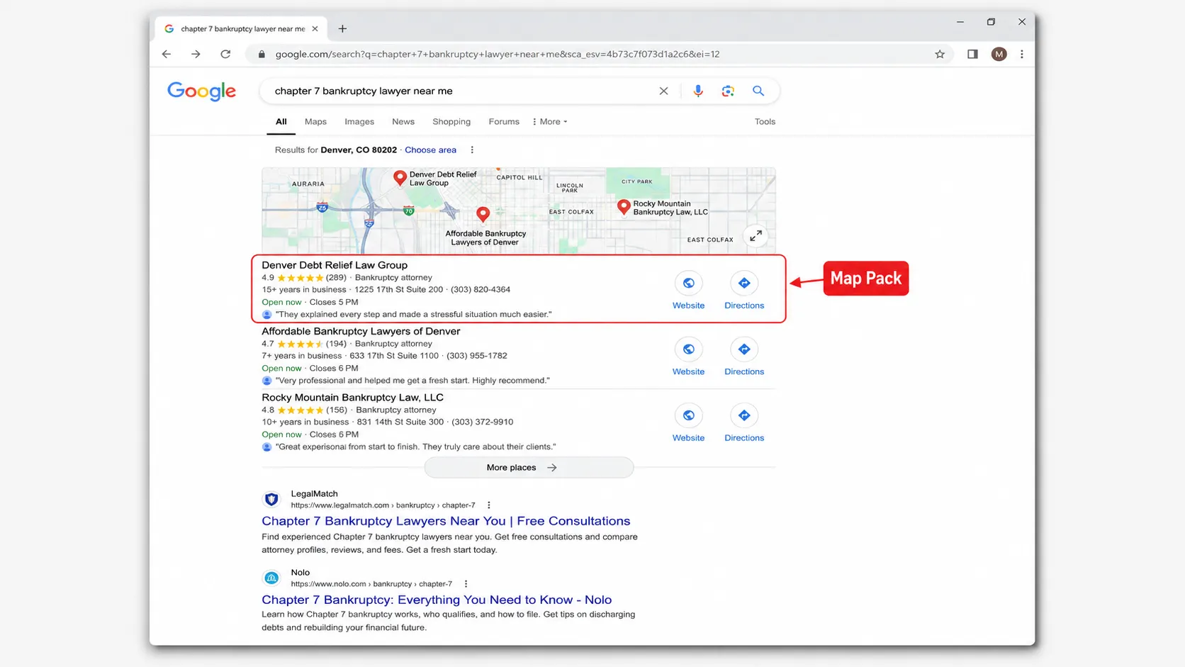Reload the page

pos(225,54)
